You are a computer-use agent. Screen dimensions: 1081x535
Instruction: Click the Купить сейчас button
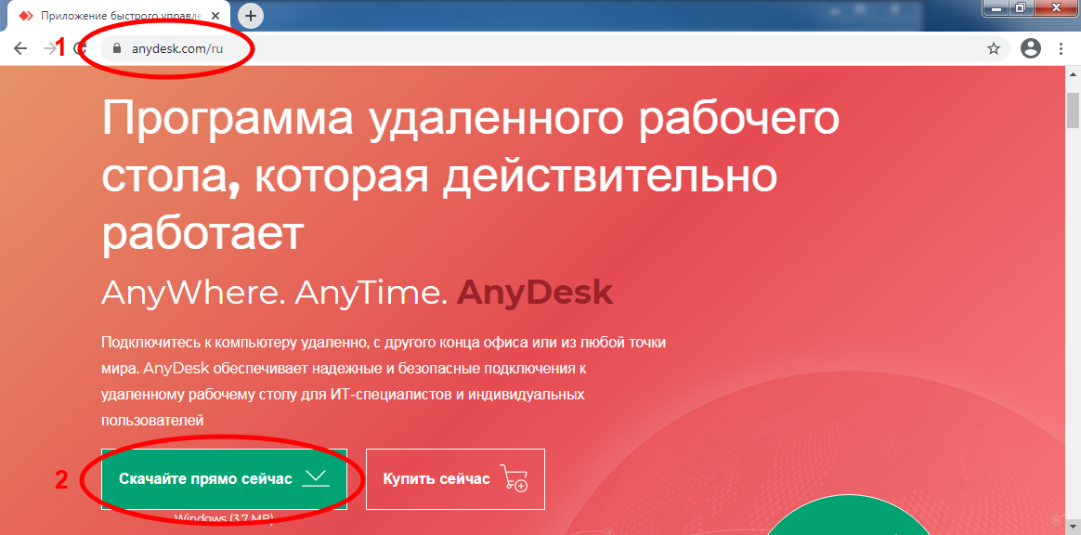pyautogui.click(x=455, y=479)
